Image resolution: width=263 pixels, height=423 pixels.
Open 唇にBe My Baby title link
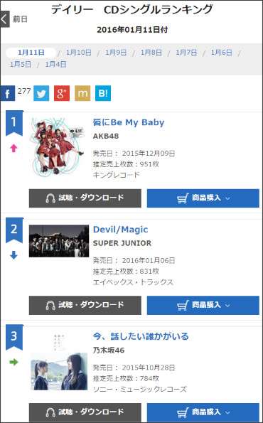[x=129, y=122]
